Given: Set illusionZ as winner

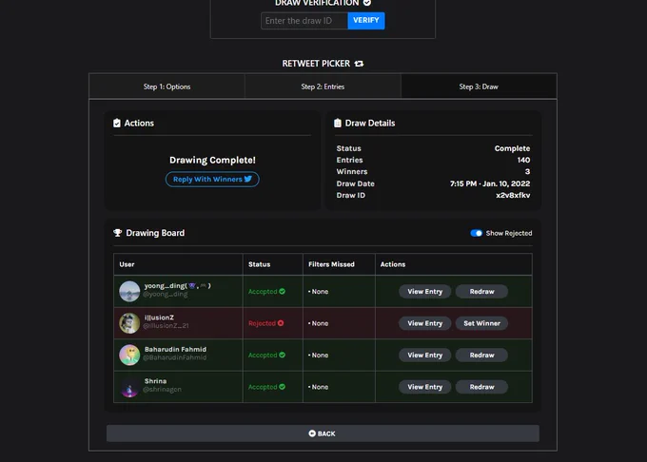Looking at the screenshot, I should coord(481,323).
